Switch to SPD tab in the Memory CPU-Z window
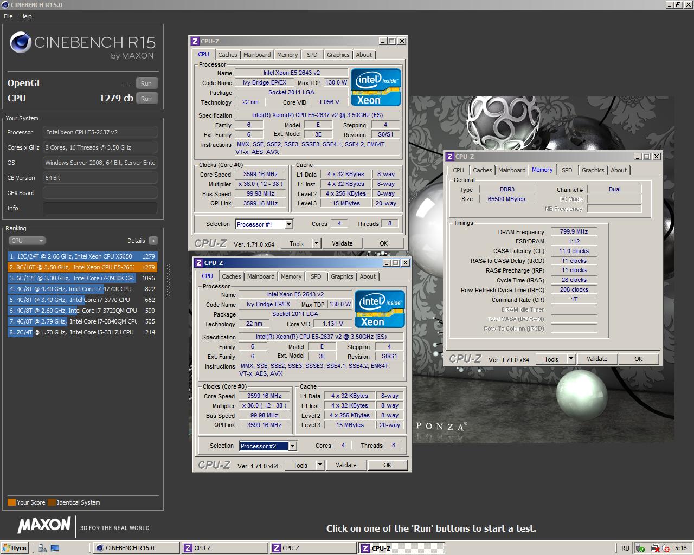694x555 pixels. 567,170
